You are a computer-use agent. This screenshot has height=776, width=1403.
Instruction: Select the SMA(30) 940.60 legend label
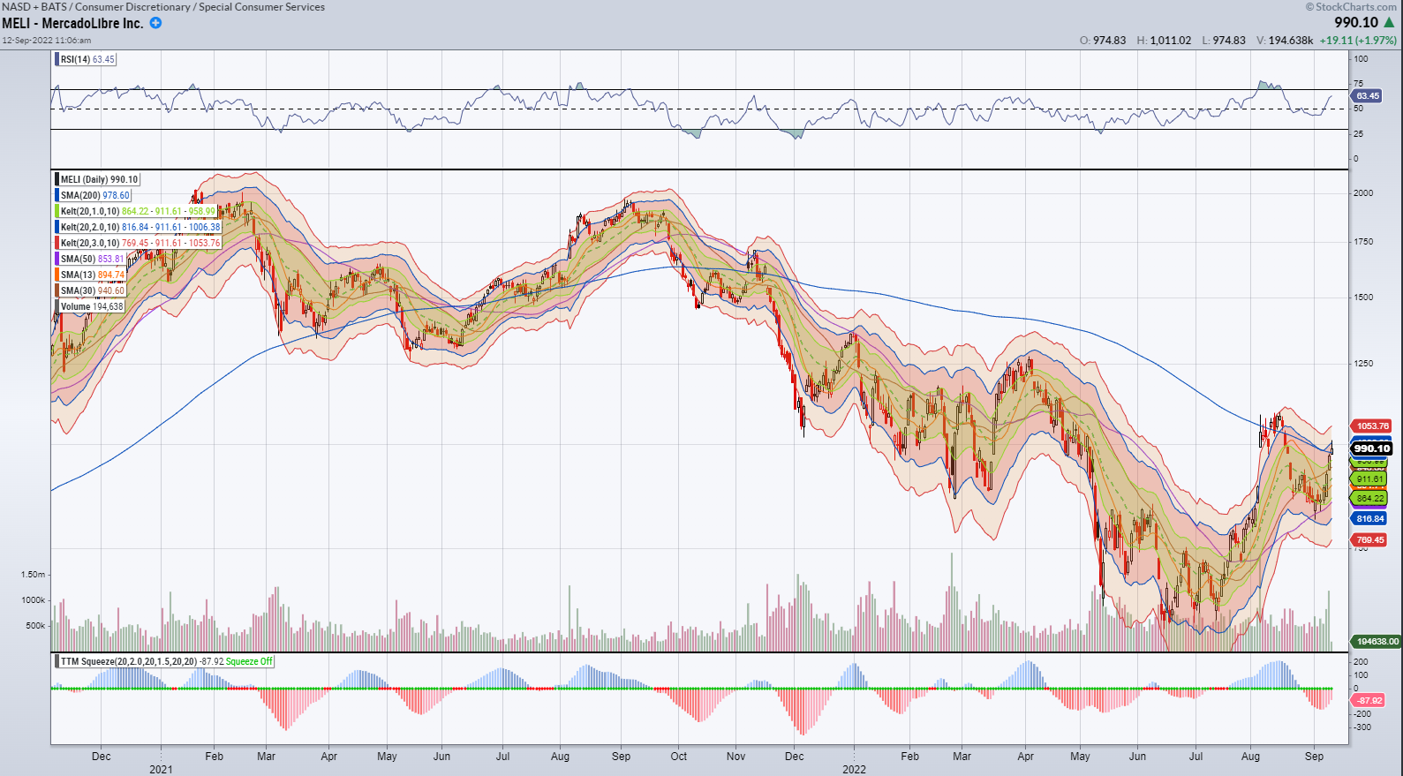pos(91,290)
